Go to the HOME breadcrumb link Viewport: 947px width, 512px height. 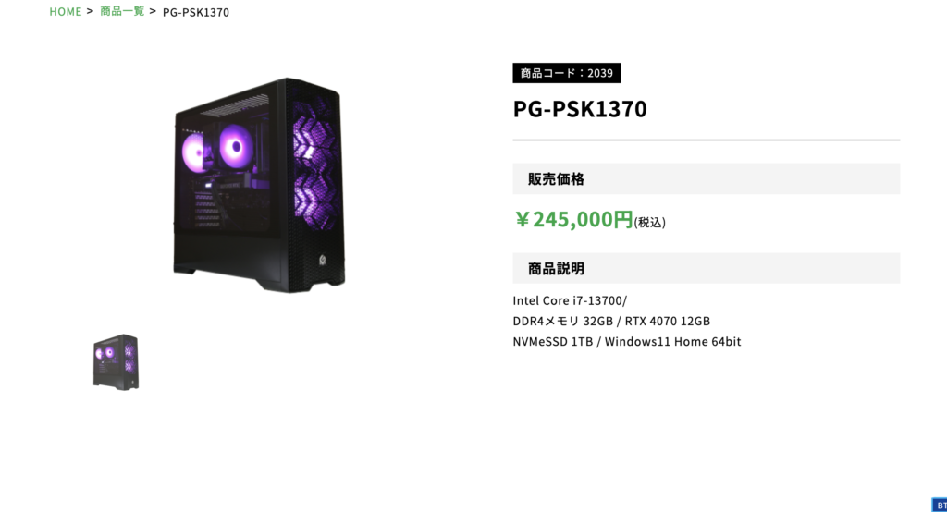pos(66,11)
